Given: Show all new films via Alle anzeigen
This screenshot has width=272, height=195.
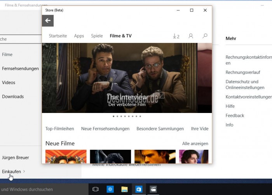Looking at the screenshot, I should click(x=195, y=144).
